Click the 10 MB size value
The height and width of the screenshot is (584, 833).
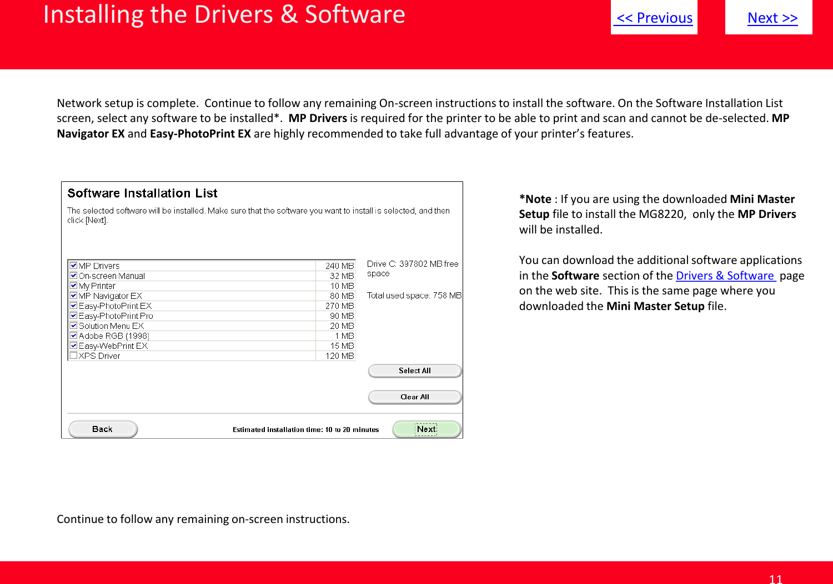[342, 286]
